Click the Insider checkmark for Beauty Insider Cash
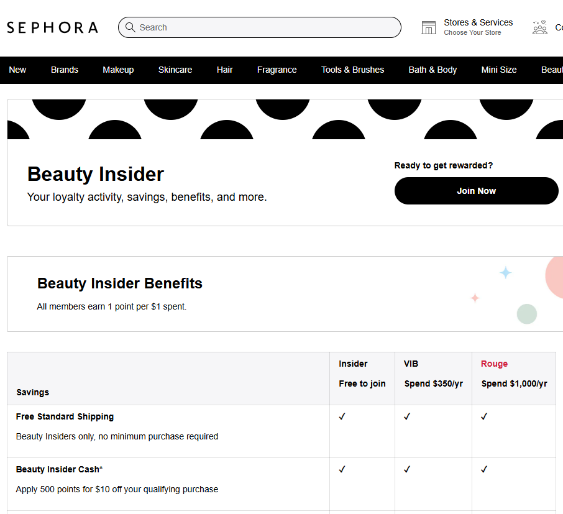This screenshot has width=563, height=514. point(342,469)
